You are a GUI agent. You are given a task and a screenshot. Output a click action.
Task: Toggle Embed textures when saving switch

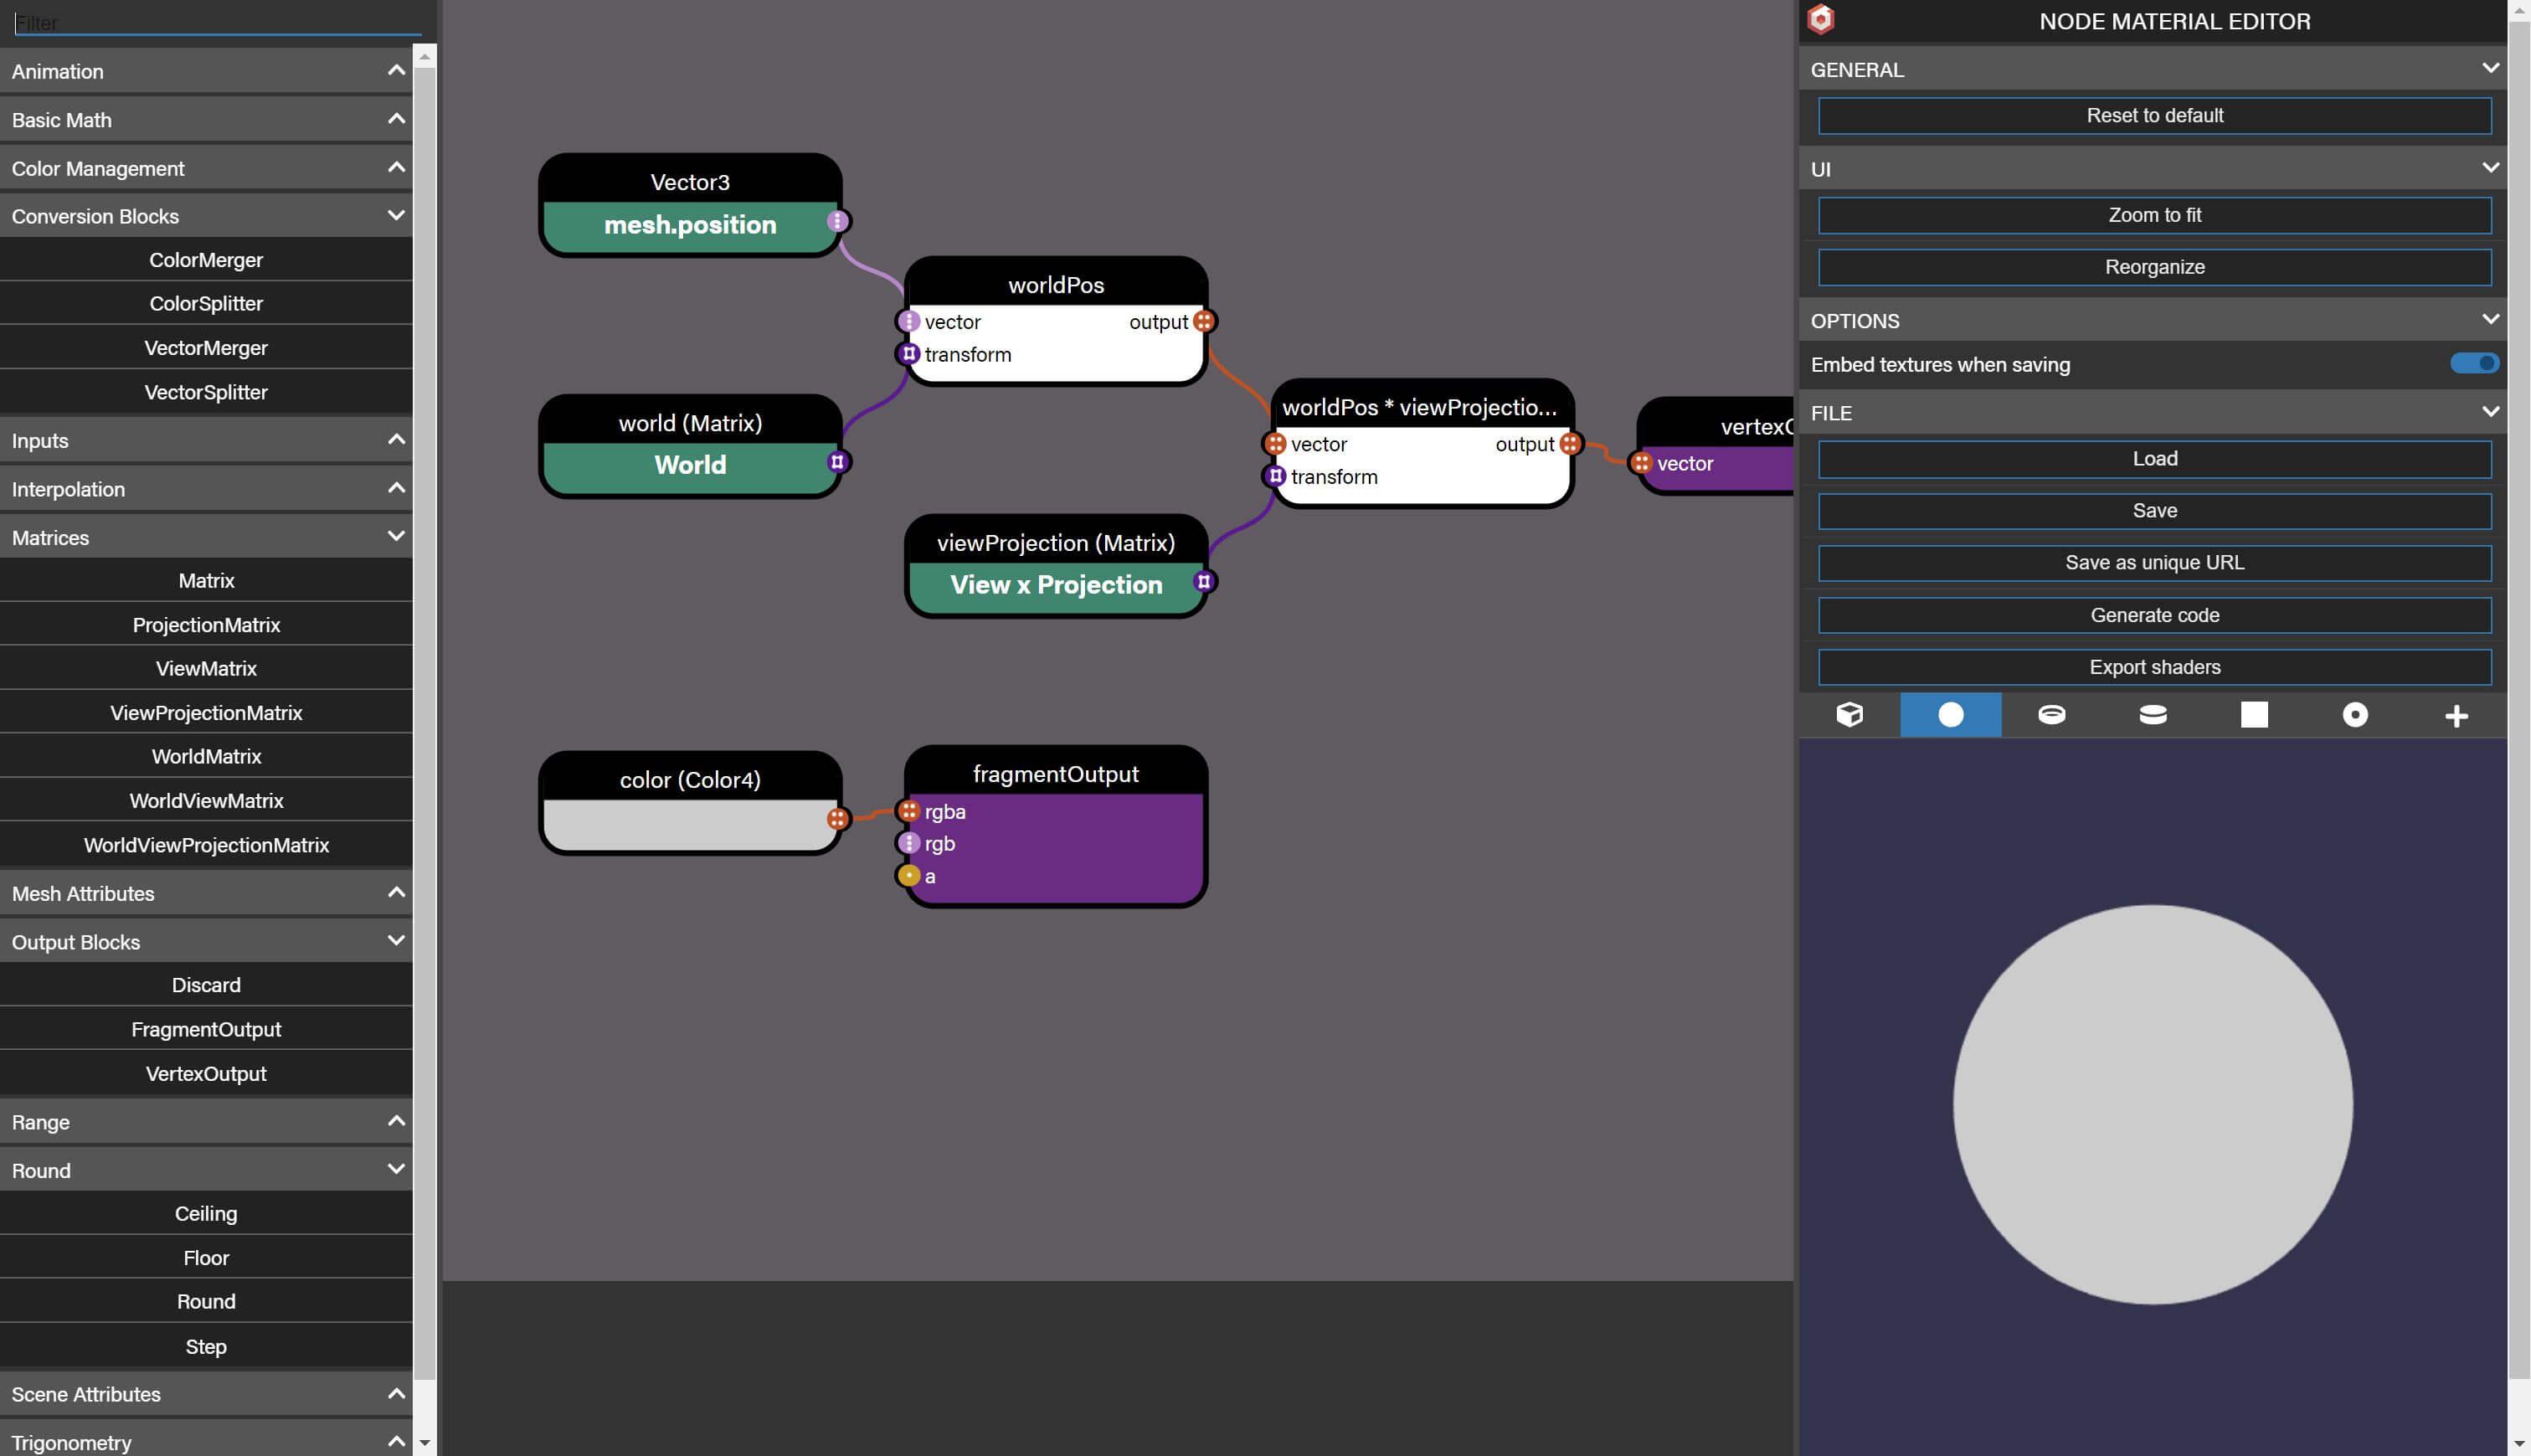coord(2473,365)
